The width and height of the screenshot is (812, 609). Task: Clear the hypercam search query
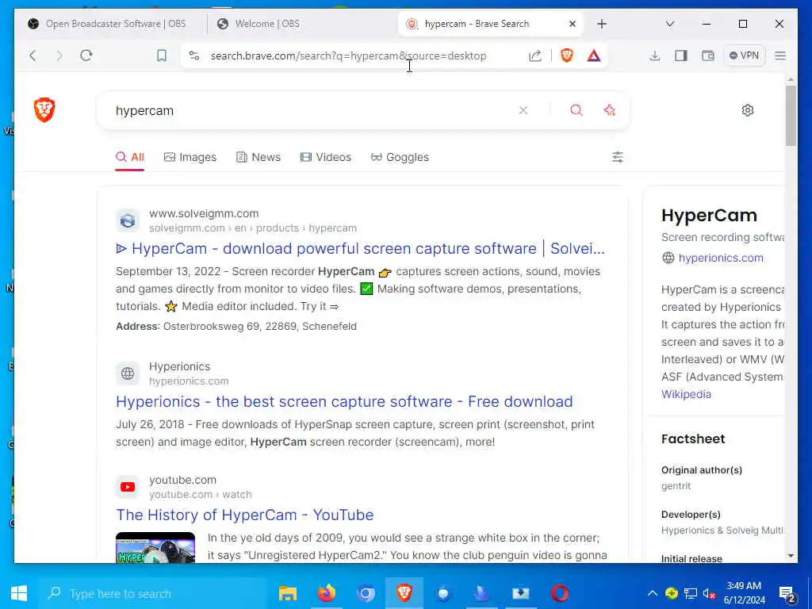[x=523, y=110]
